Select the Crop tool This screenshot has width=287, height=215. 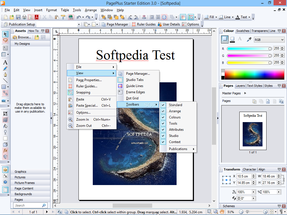[x=5, y=114]
